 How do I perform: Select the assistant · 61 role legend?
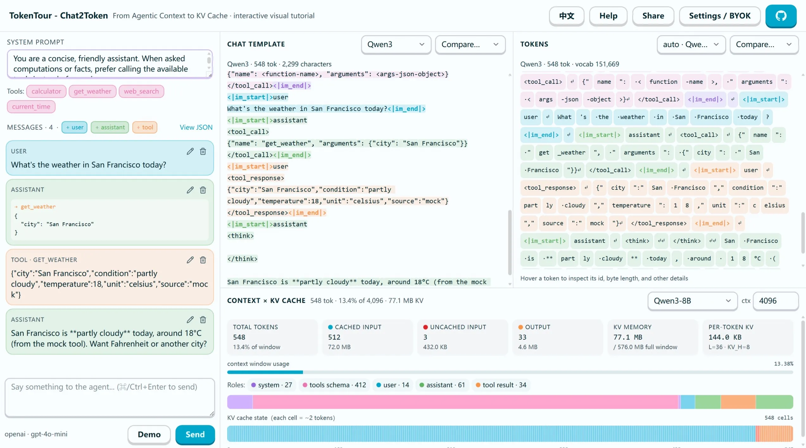point(442,385)
